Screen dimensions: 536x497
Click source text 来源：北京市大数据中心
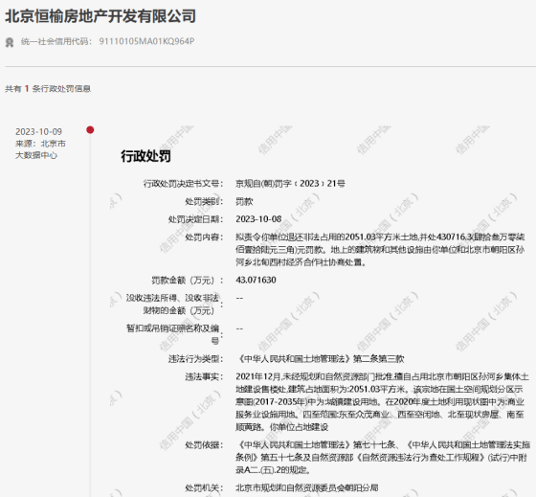click(40, 149)
